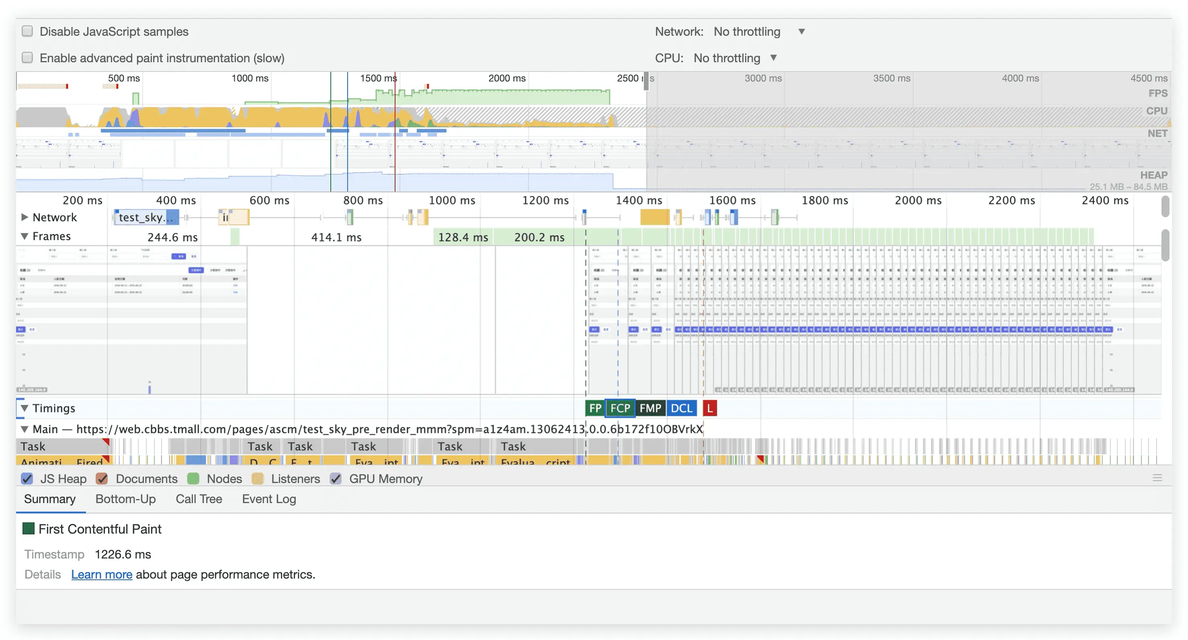
Task: Click the Learn more link
Action: tap(101, 575)
